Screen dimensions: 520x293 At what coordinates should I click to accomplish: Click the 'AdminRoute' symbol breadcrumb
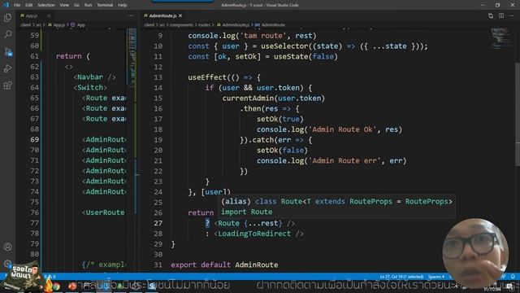[x=273, y=25]
